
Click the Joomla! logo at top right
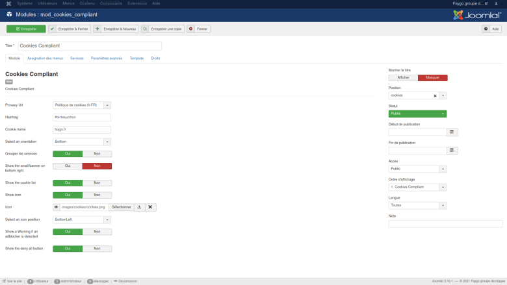coord(477,15)
